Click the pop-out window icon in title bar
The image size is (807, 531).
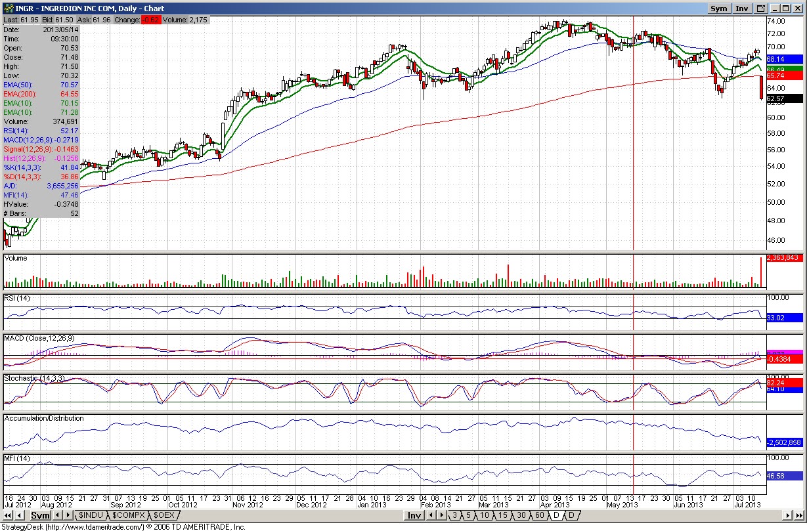point(760,9)
